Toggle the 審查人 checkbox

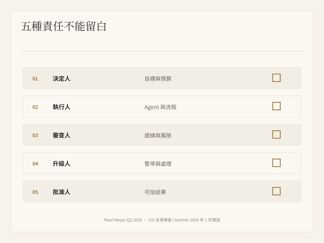click(276, 134)
